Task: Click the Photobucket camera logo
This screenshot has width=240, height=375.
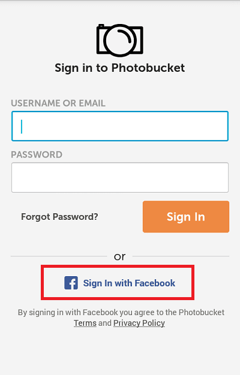Action: click(x=120, y=40)
